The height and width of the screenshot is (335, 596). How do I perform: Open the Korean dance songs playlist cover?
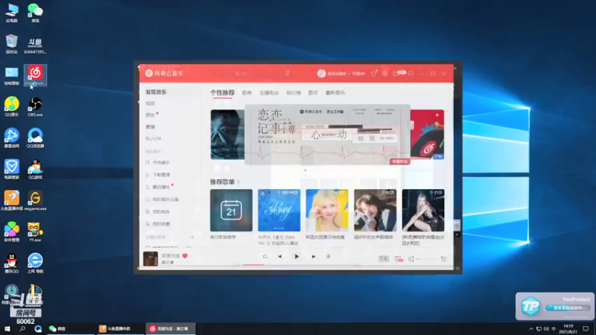point(423,211)
